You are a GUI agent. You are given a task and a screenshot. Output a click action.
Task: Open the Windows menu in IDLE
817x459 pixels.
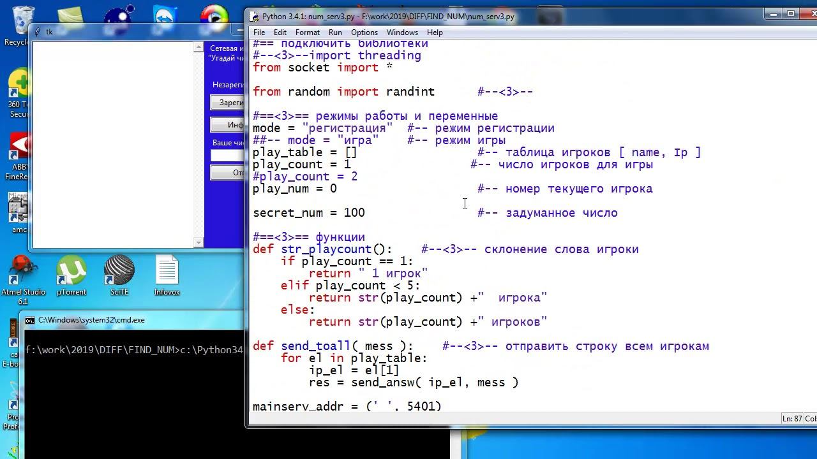point(402,33)
